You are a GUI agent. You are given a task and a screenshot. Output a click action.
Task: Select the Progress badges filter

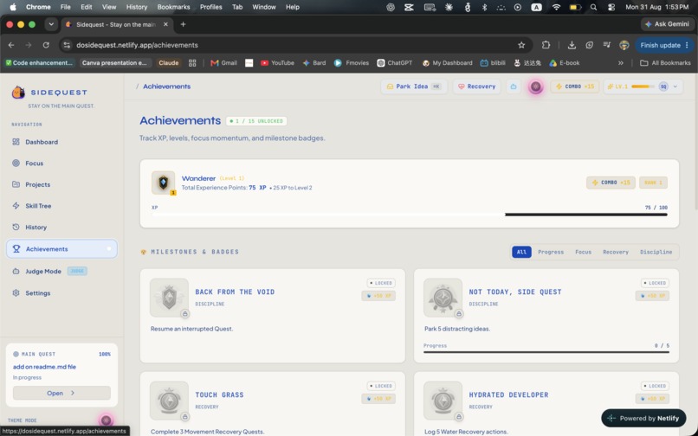tap(551, 252)
